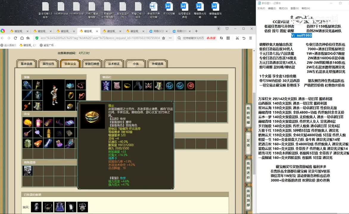Select the red bracelet equipment icon

[81, 95]
